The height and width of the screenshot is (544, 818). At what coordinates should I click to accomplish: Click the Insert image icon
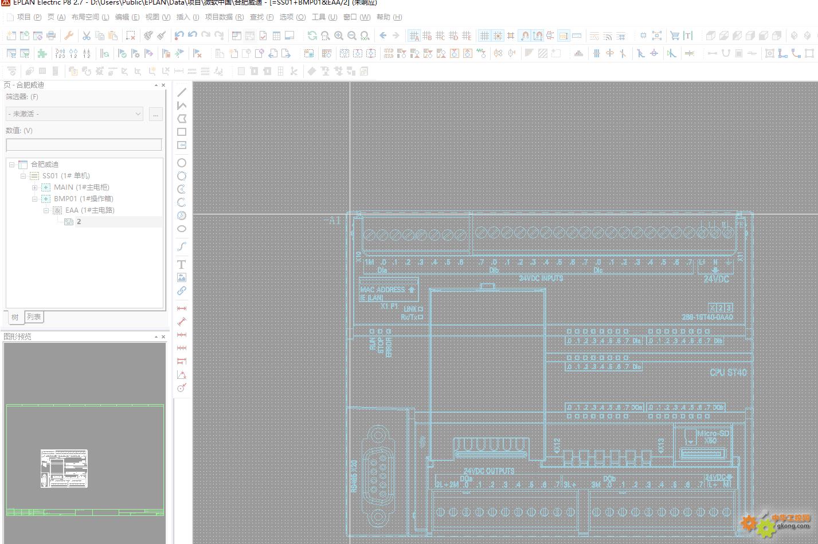click(182, 277)
